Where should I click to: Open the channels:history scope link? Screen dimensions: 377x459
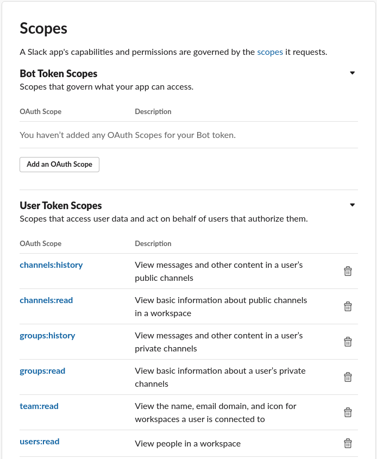[51, 265]
